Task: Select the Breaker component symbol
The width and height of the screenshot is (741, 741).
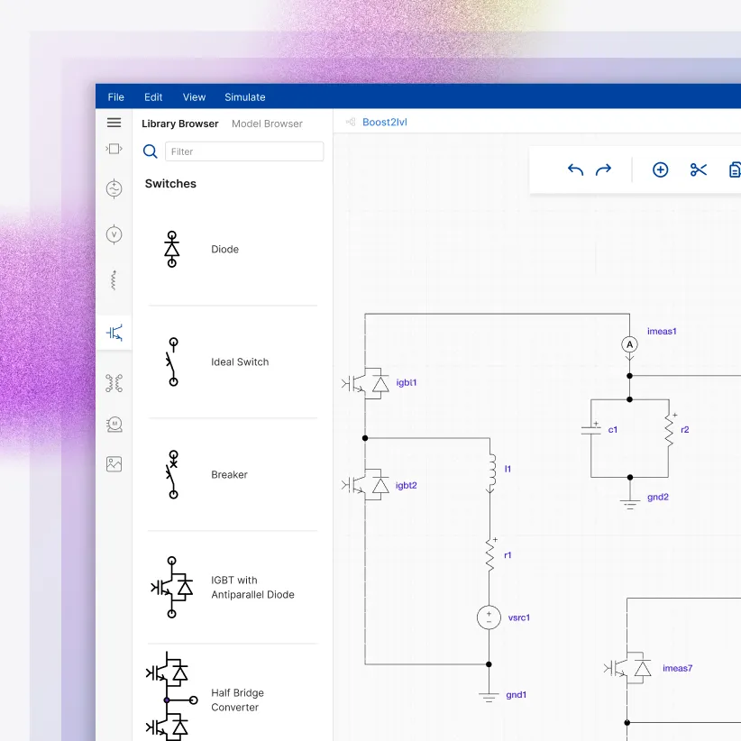Action: coord(172,474)
